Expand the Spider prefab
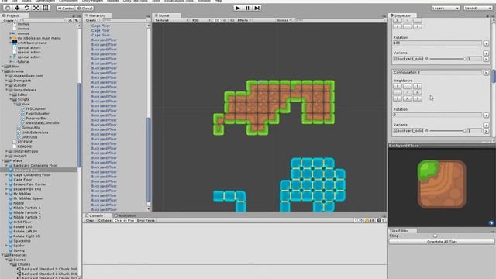496x279 pixels. tap(7, 246)
